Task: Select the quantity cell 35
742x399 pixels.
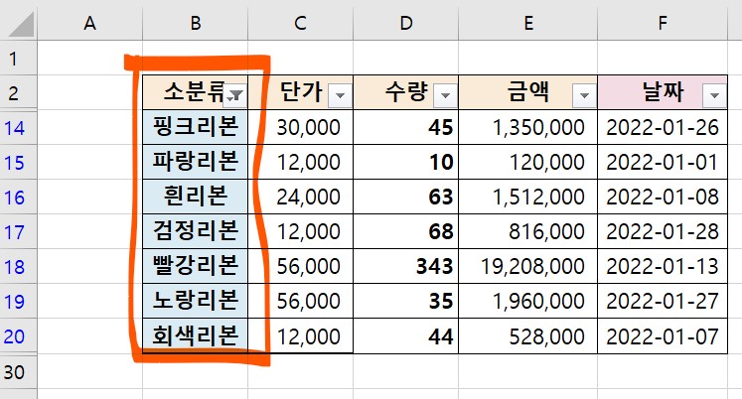Action: [406, 301]
